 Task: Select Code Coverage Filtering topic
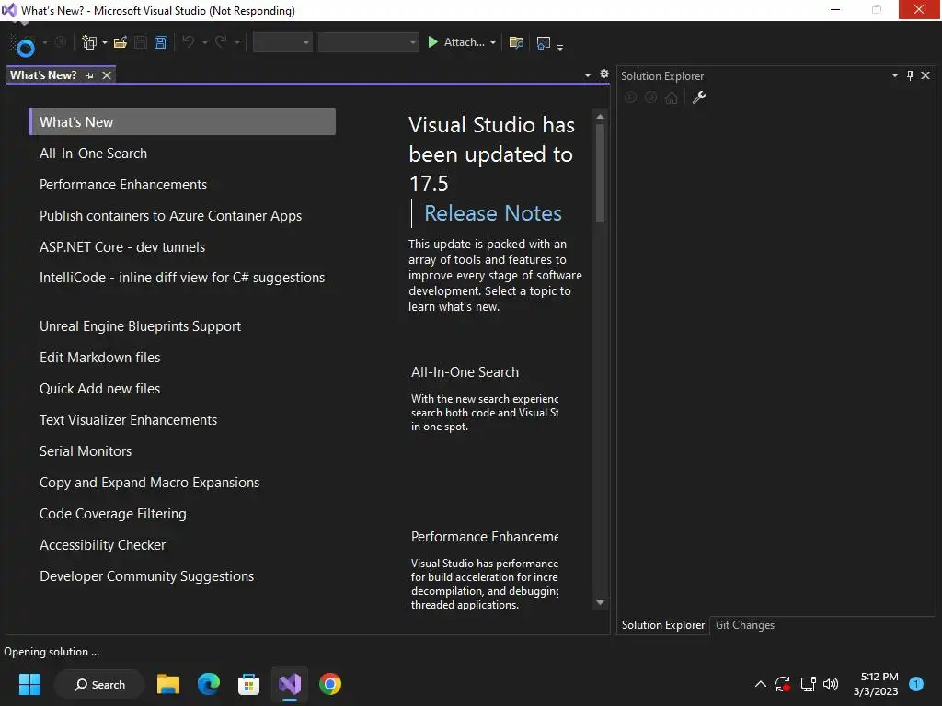pos(113,513)
